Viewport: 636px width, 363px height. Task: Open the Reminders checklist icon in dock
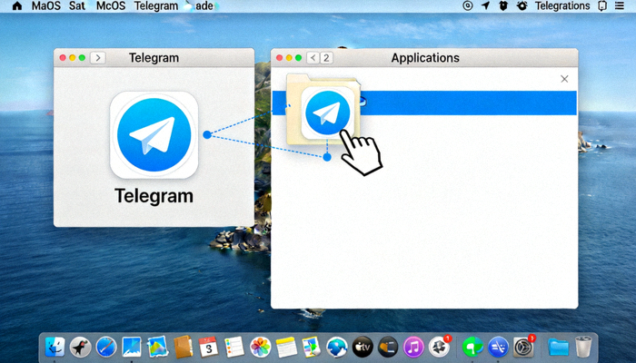click(x=234, y=348)
